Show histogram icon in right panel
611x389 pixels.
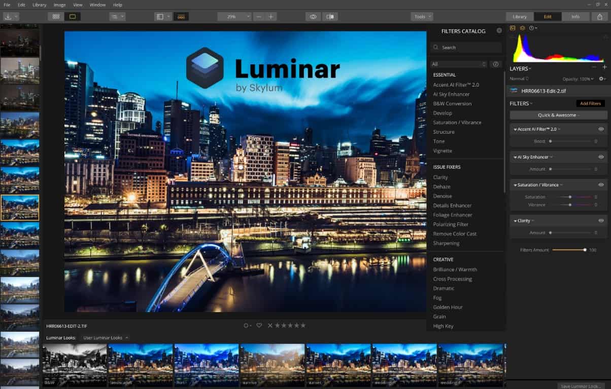(513, 28)
